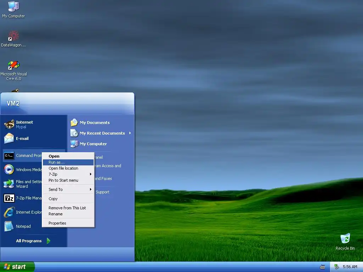Click the on-screen keyboard tray icon
This screenshot has width=363, height=272.
pos(322,267)
